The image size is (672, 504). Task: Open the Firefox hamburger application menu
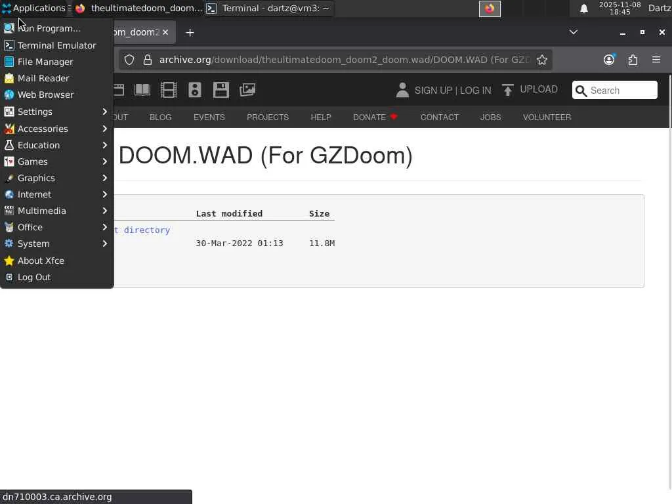(656, 60)
